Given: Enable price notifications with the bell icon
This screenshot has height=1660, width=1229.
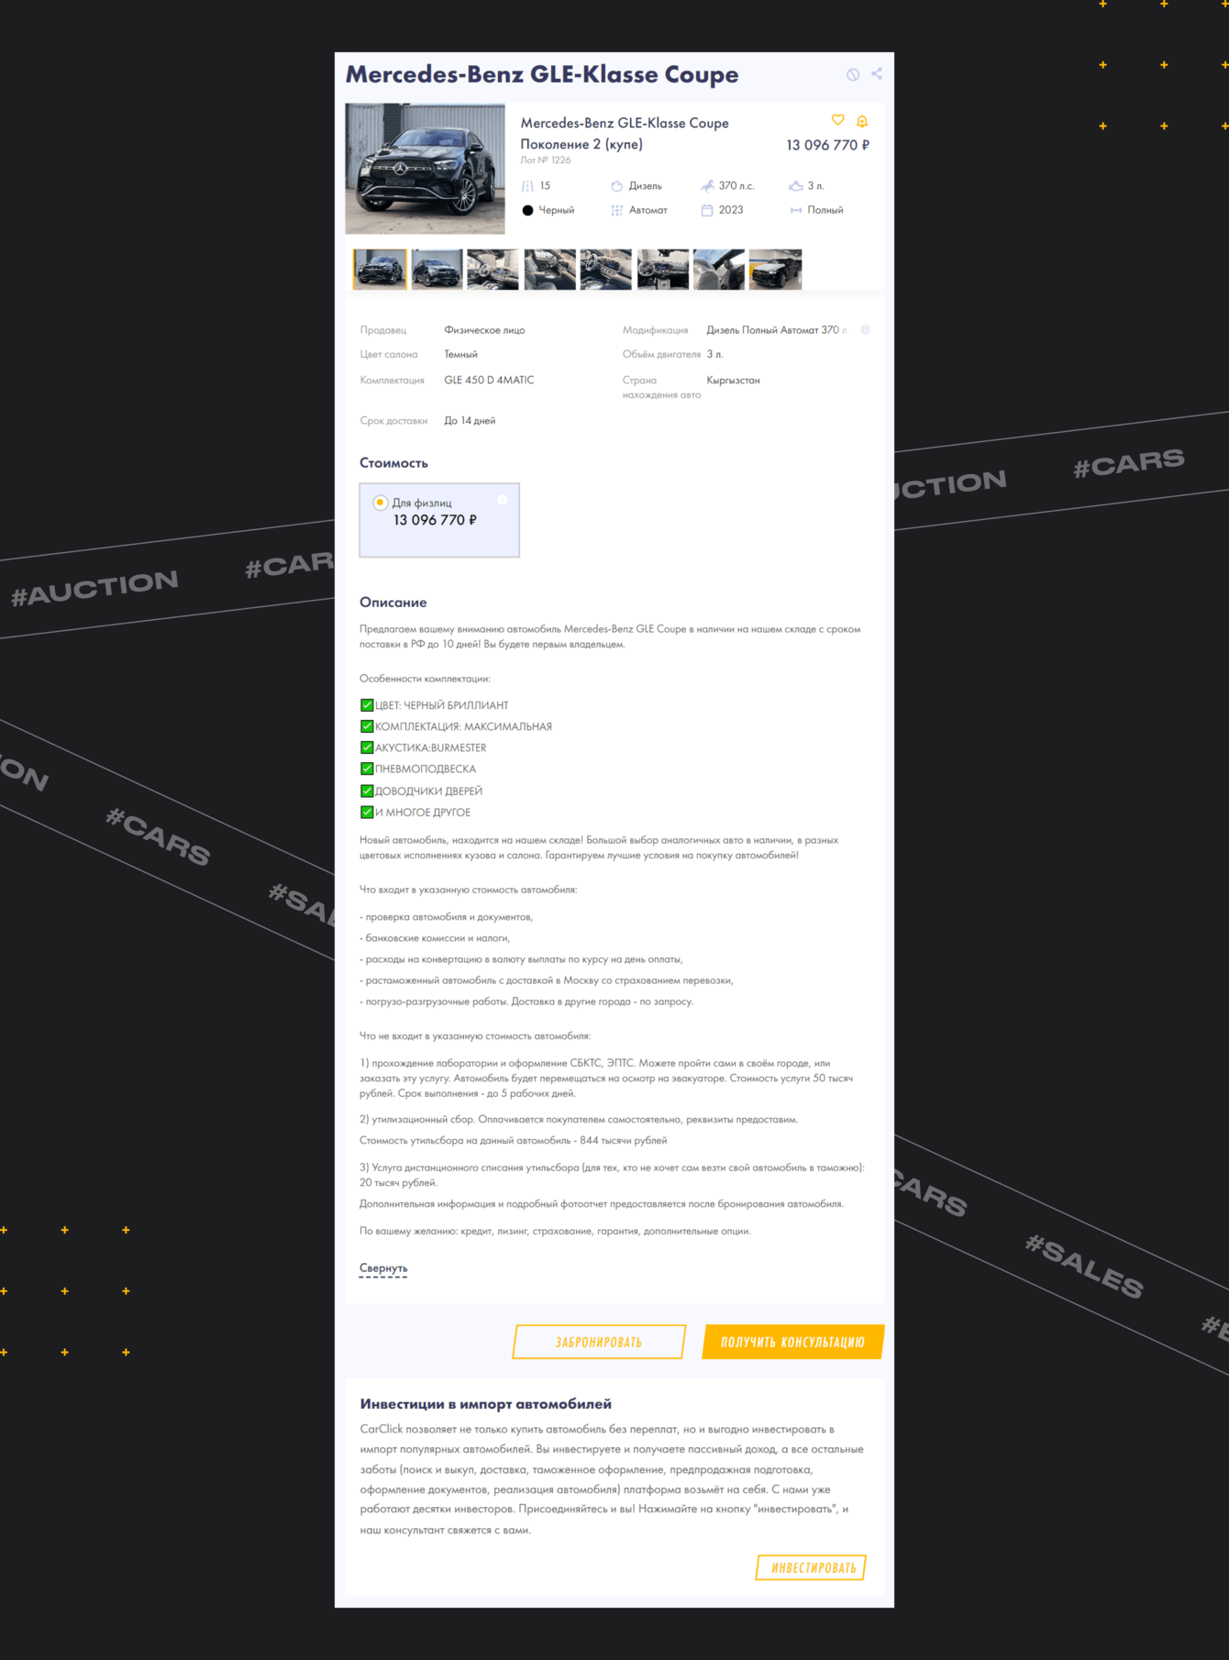Looking at the screenshot, I should pyautogui.click(x=862, y=121).
